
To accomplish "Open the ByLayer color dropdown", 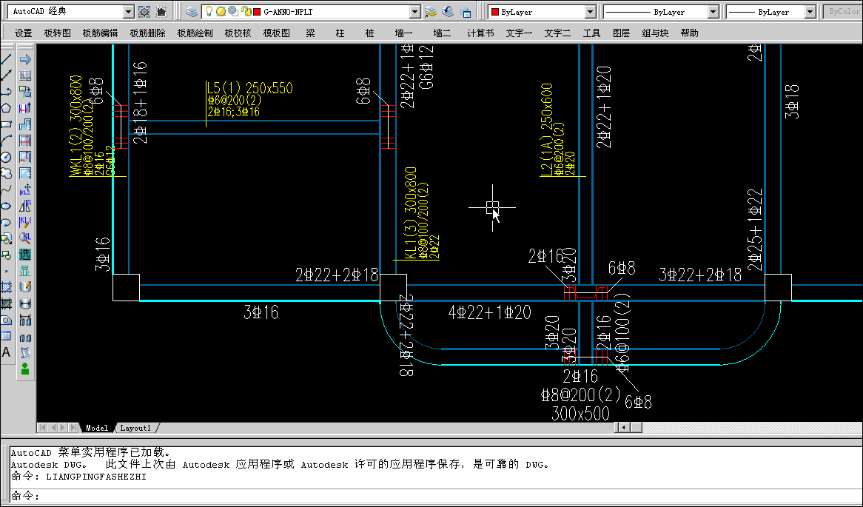I will pyautogui.click(x=591, y=12).
